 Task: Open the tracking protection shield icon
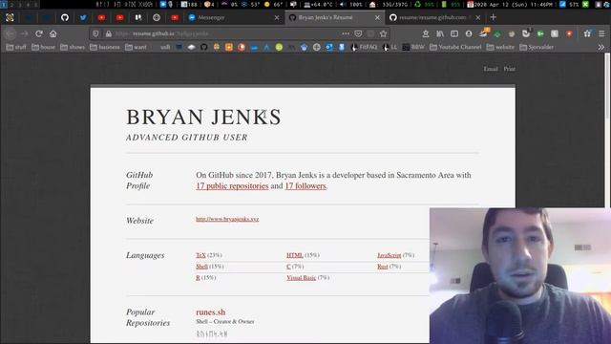[95, 34]
